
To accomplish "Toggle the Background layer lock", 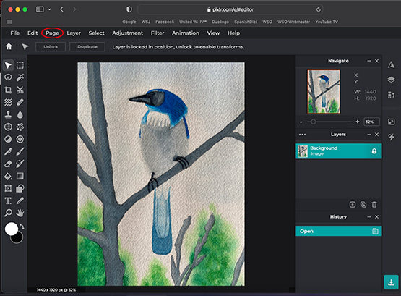I will click(x=374, y=151).
